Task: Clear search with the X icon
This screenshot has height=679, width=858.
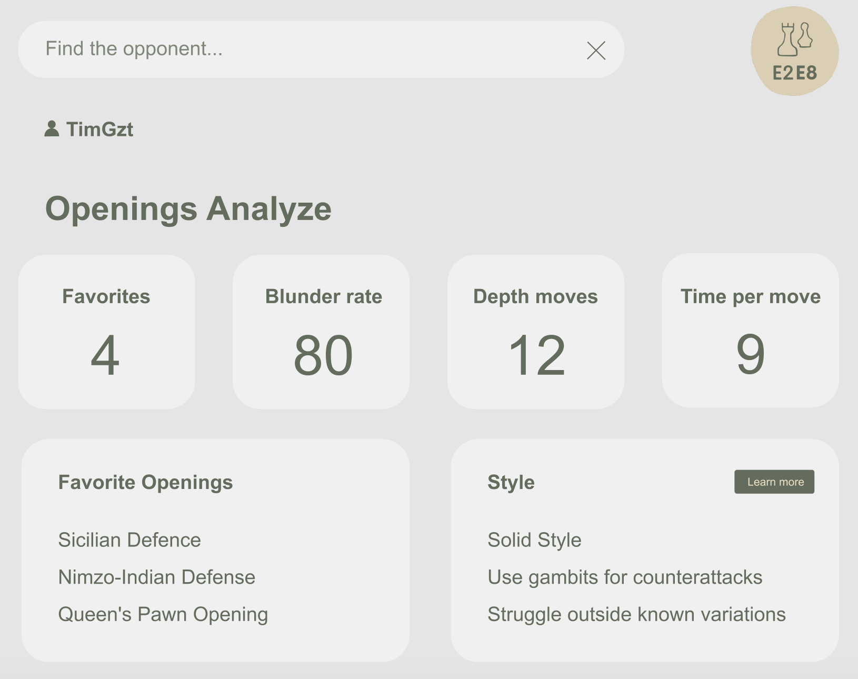Action: point(596,51)
